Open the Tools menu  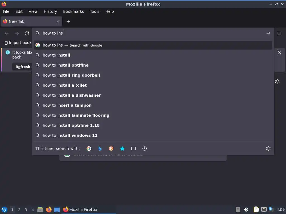(x=94, y=11)
